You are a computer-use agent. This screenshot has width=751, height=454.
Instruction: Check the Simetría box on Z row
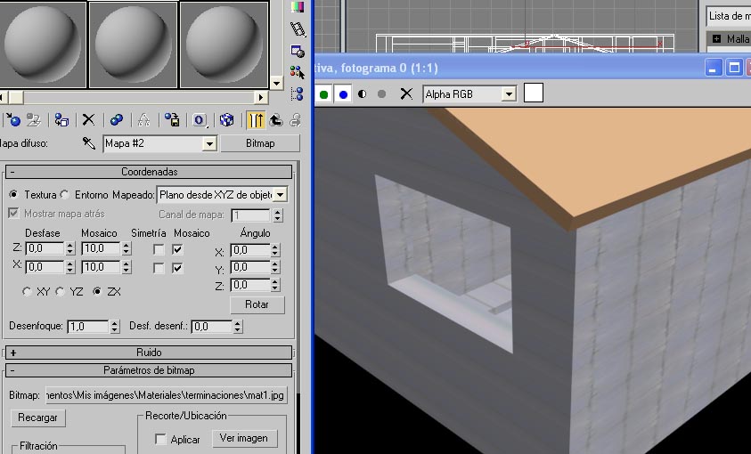pyautogui.click(x=159, y=249)
